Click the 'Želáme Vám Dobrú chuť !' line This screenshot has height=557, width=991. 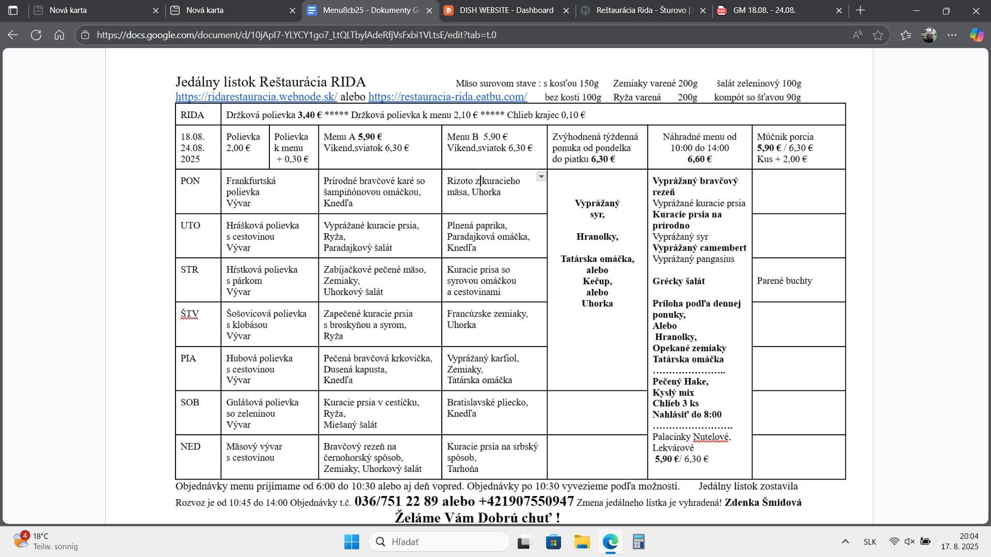477,517
